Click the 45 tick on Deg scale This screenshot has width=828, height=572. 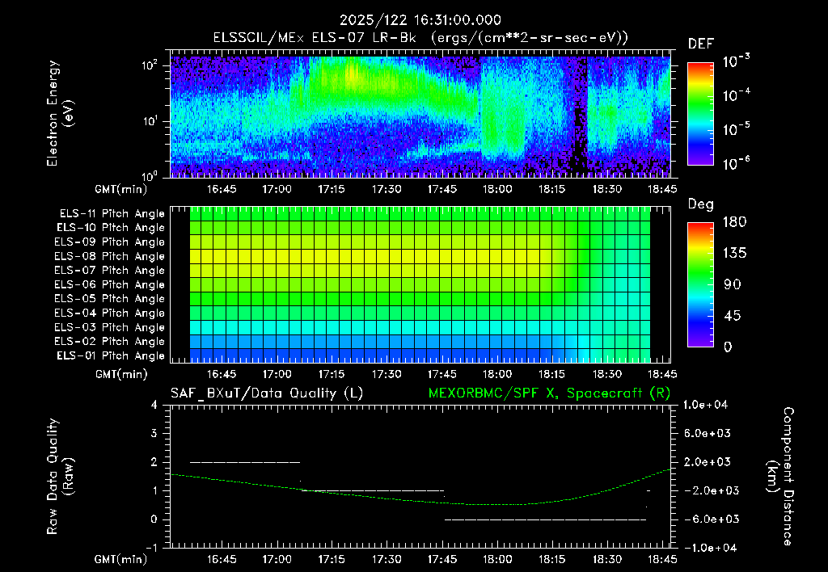click(733, 316)
